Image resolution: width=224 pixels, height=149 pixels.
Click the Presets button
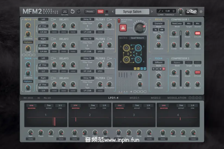[89, 11]
